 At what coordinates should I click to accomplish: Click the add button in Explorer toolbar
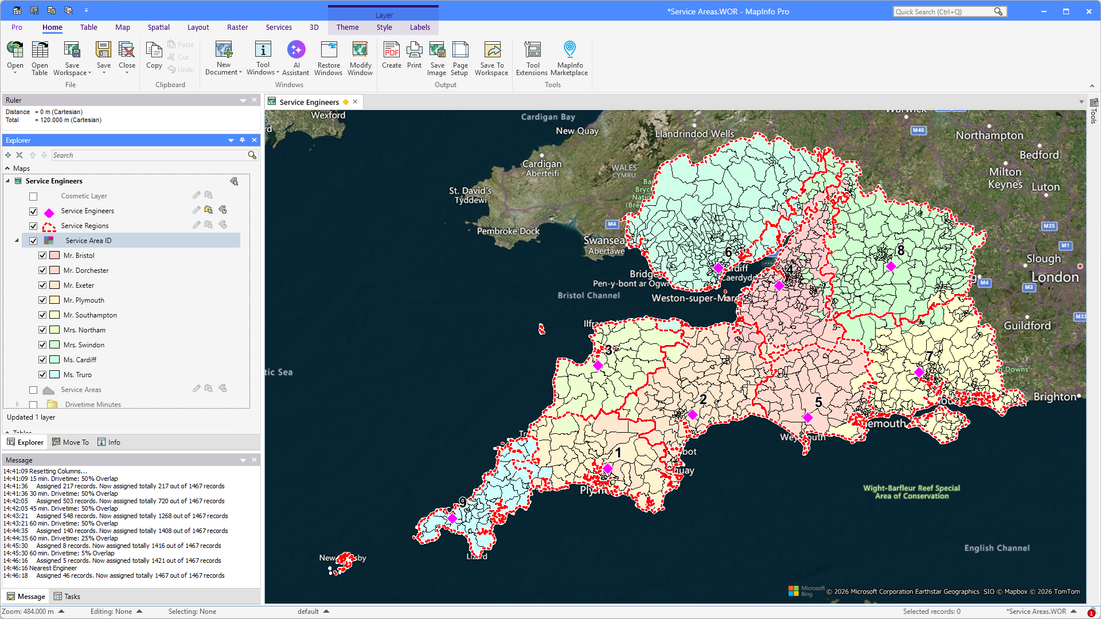click(x=8, y=155)
